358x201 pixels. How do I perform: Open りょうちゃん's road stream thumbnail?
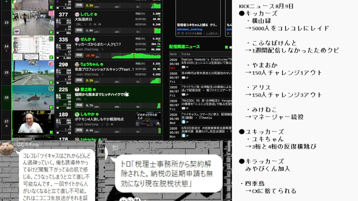coord(33,73)
